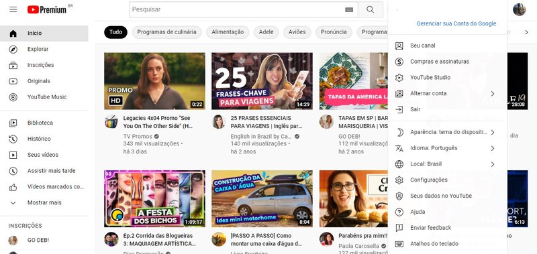
Task: Click the Configurações gear icon
Action: tap(399, 180)
